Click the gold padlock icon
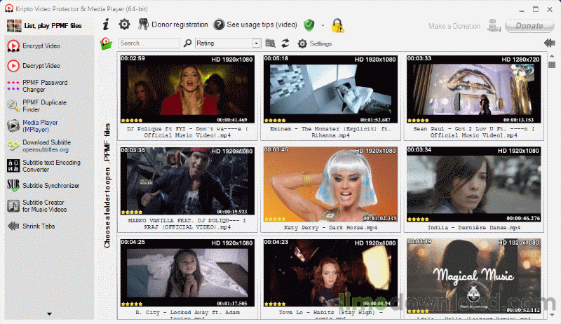The image size is (561, 324). (x=337, y=25)
